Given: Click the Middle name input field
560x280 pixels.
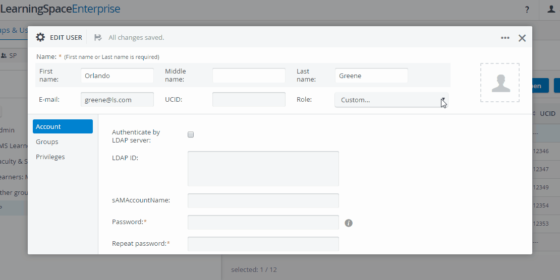Looking at the screenshot, I should coord(249,76).
